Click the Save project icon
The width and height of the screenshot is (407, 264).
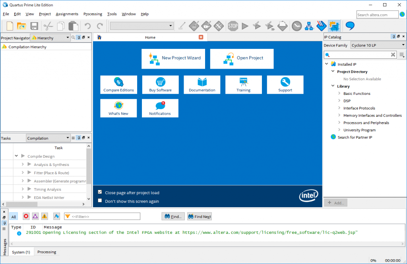coord(34,26)
